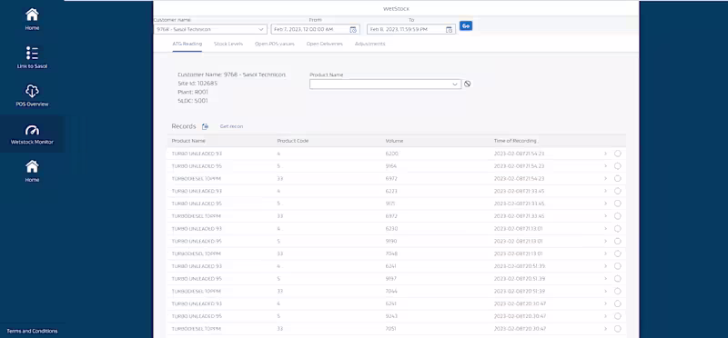Select radio button for volume 9164 row
The width and height of the screenshot is (728, 338).
618,166
